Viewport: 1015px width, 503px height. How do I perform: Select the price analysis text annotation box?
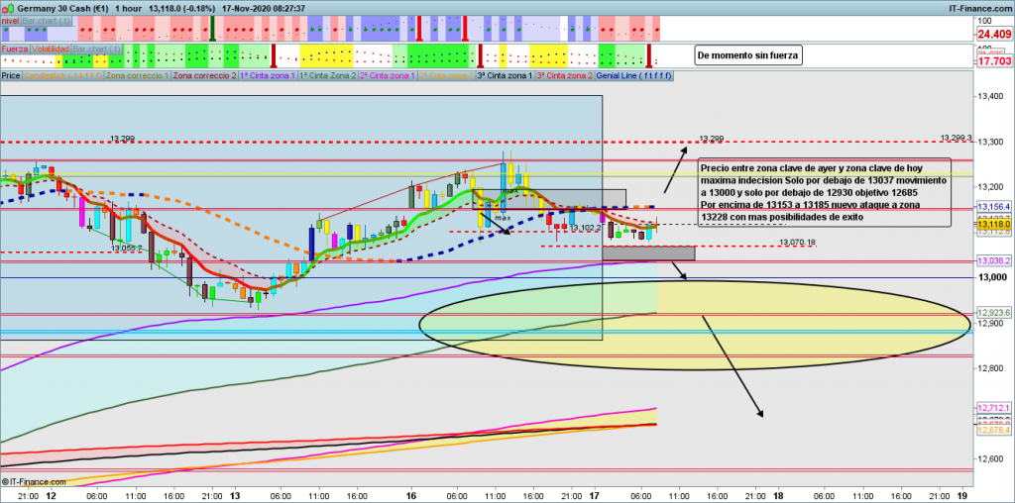pyautogui.click(x=824, y=192)
